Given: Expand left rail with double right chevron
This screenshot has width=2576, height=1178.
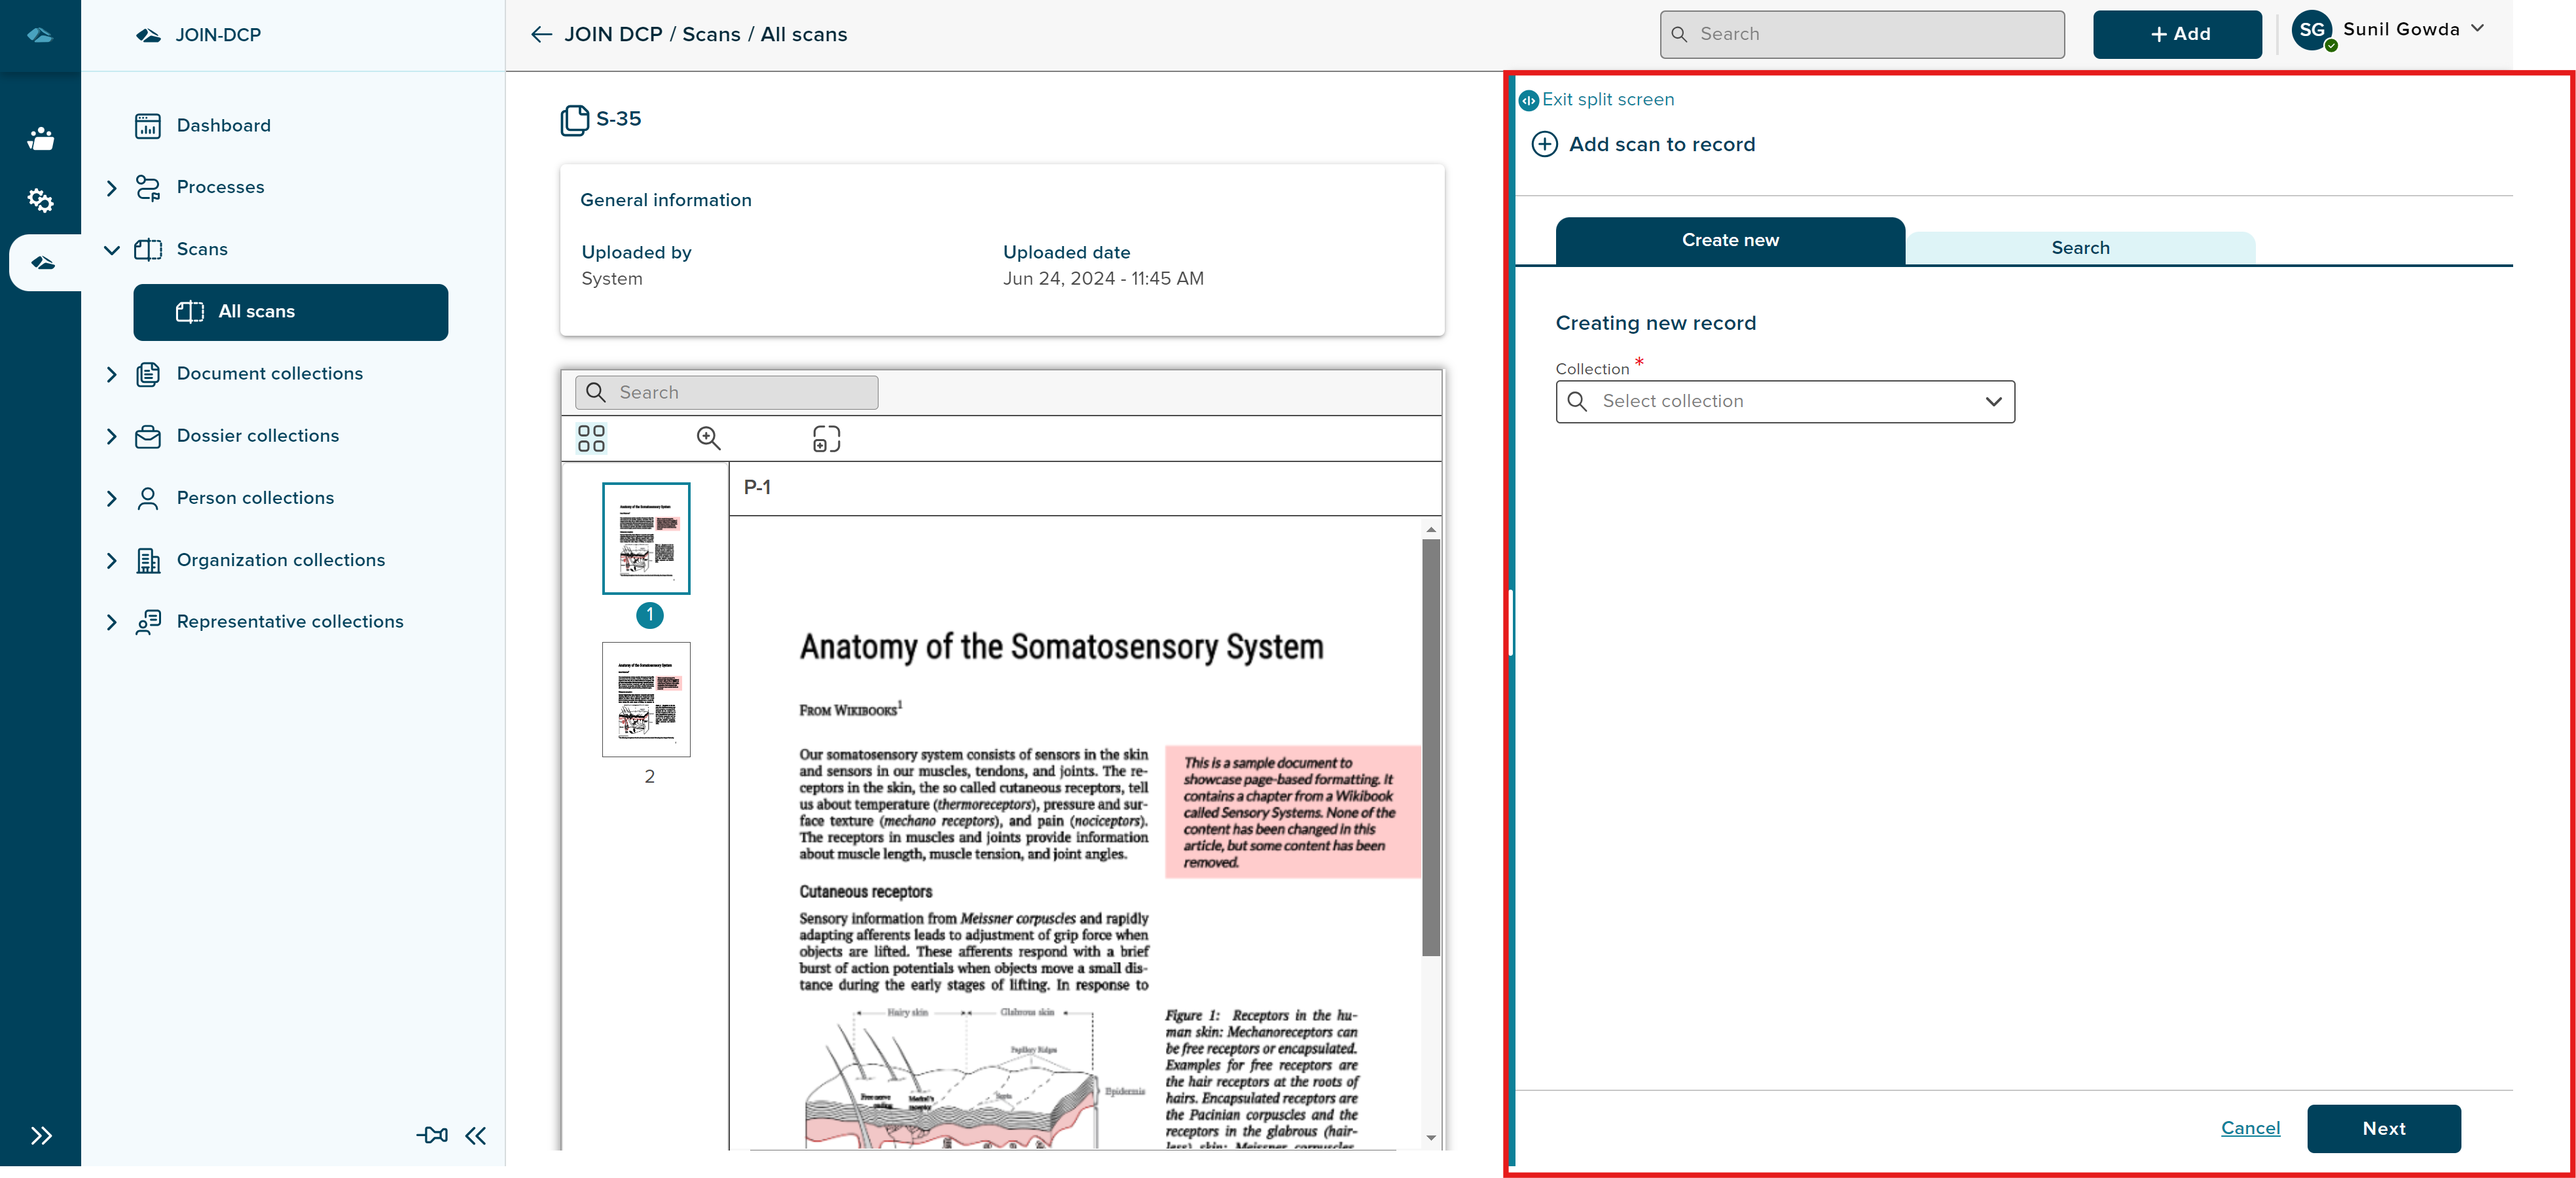Looking at the screenshot, I should click(41, 1135).
